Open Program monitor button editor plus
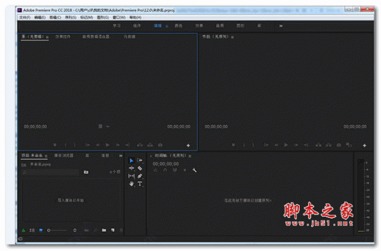 click(364, 146)
